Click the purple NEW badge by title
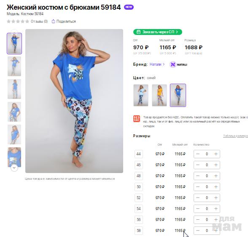248x237 pixels. click(x=129, y=7)
